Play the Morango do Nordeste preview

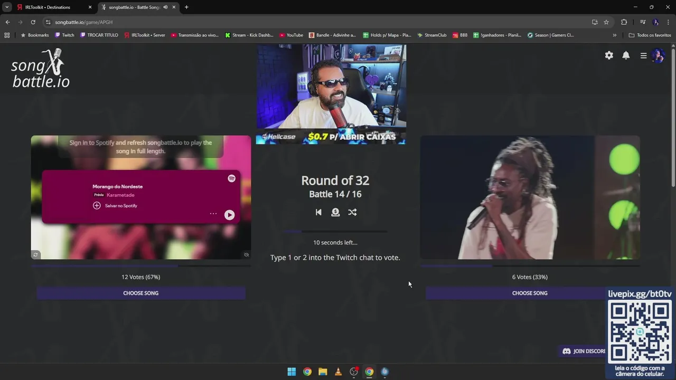click(229, 215)
